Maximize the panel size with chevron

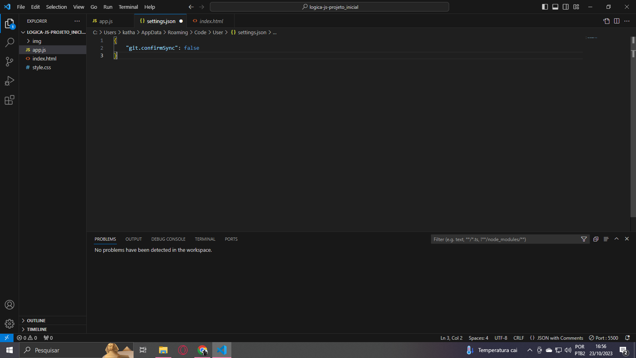tap(617, 239)
